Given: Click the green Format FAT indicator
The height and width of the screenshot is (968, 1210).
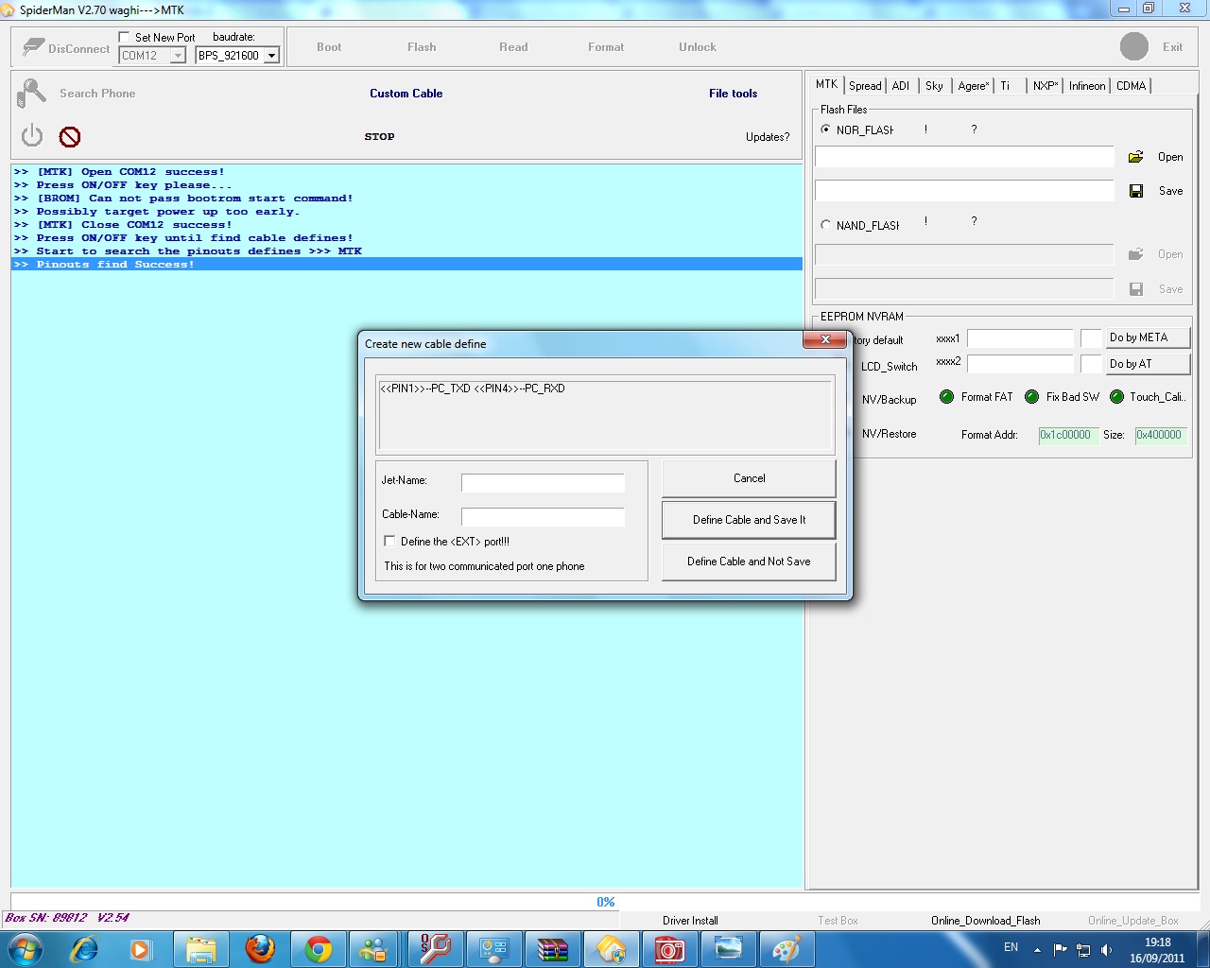Looking at the screenshot, I should [946, 397].
